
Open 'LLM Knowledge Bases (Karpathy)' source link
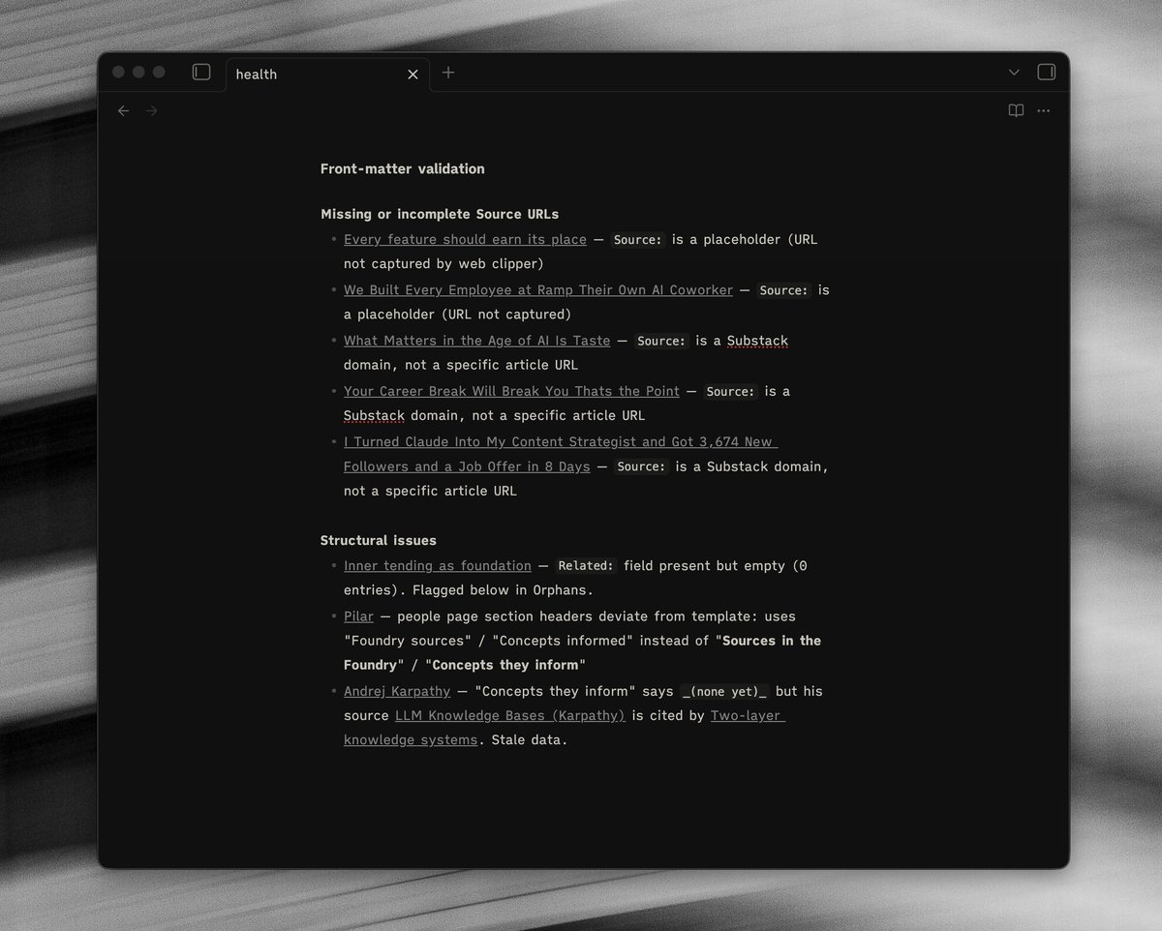(509, 716)
